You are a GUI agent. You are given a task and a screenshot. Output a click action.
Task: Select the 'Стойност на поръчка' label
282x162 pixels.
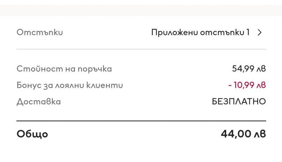[64, 69]
